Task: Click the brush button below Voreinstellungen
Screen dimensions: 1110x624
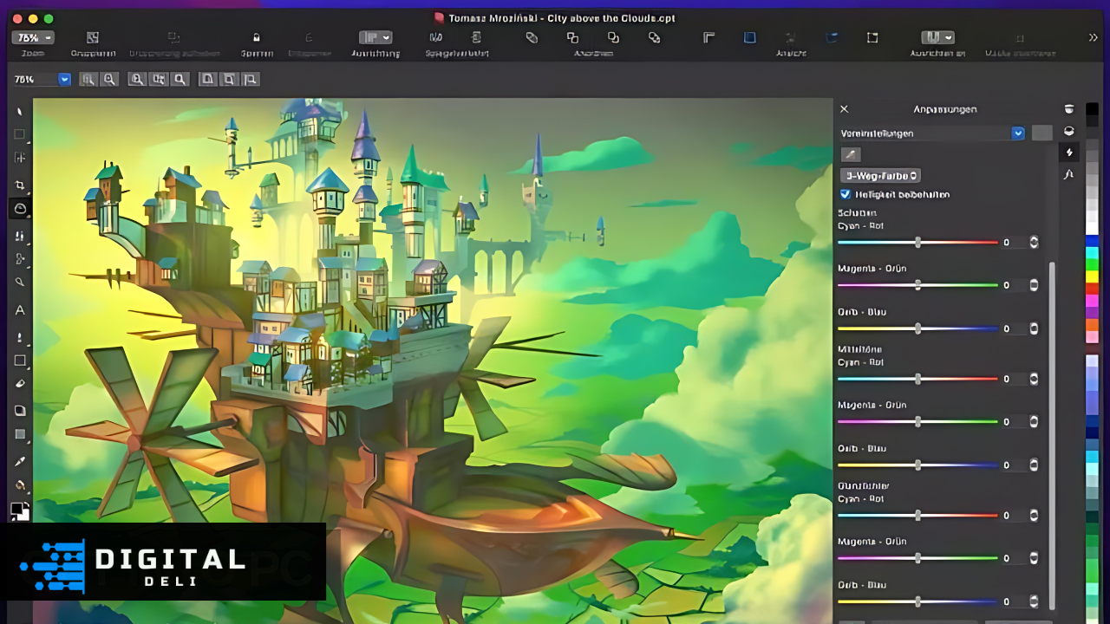Action: 851,154
